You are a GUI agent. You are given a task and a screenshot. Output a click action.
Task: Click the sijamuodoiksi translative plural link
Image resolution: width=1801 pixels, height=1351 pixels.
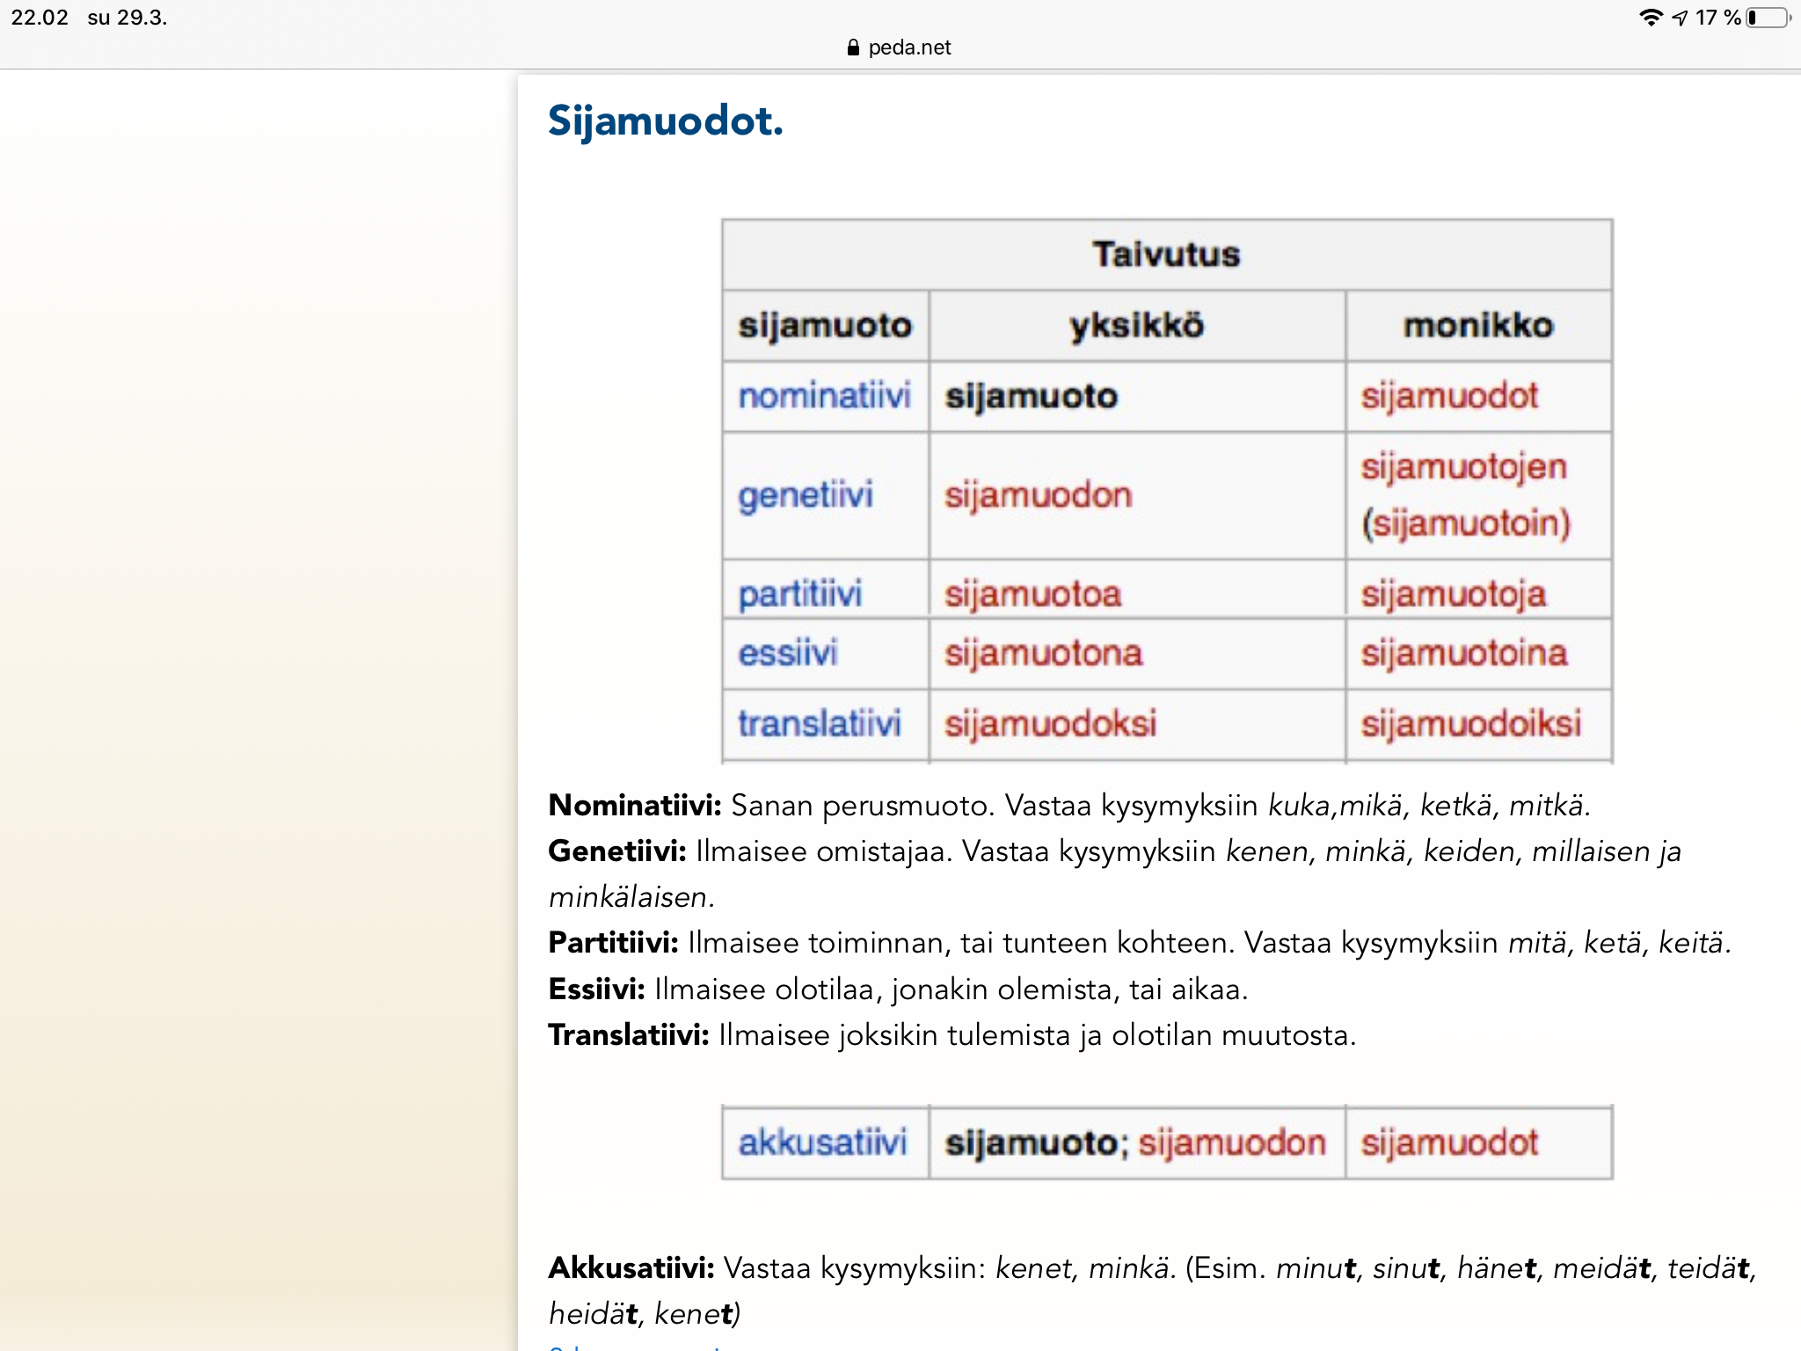point(1471,724)
